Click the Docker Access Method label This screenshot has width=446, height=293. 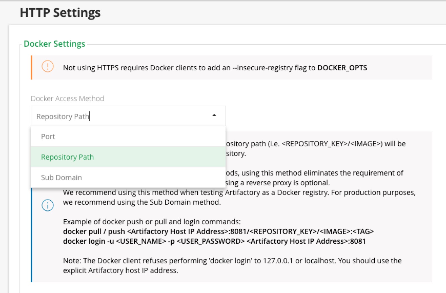[x=67, y=99]
